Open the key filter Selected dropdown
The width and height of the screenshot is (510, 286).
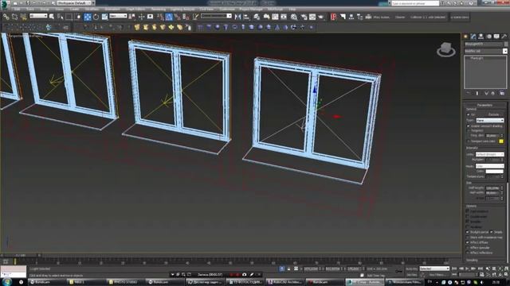434,269
